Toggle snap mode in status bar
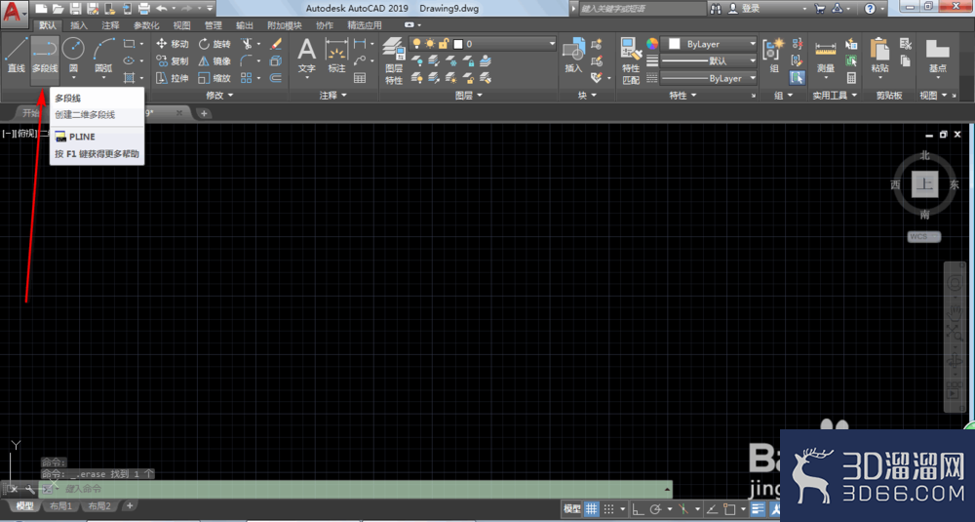 coord(608,508)
